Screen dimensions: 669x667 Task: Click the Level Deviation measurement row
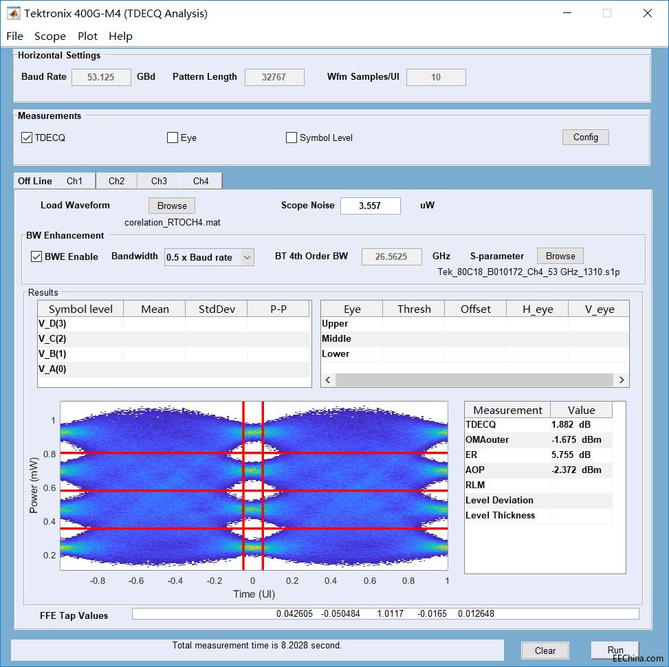click(x=538, y=500)
